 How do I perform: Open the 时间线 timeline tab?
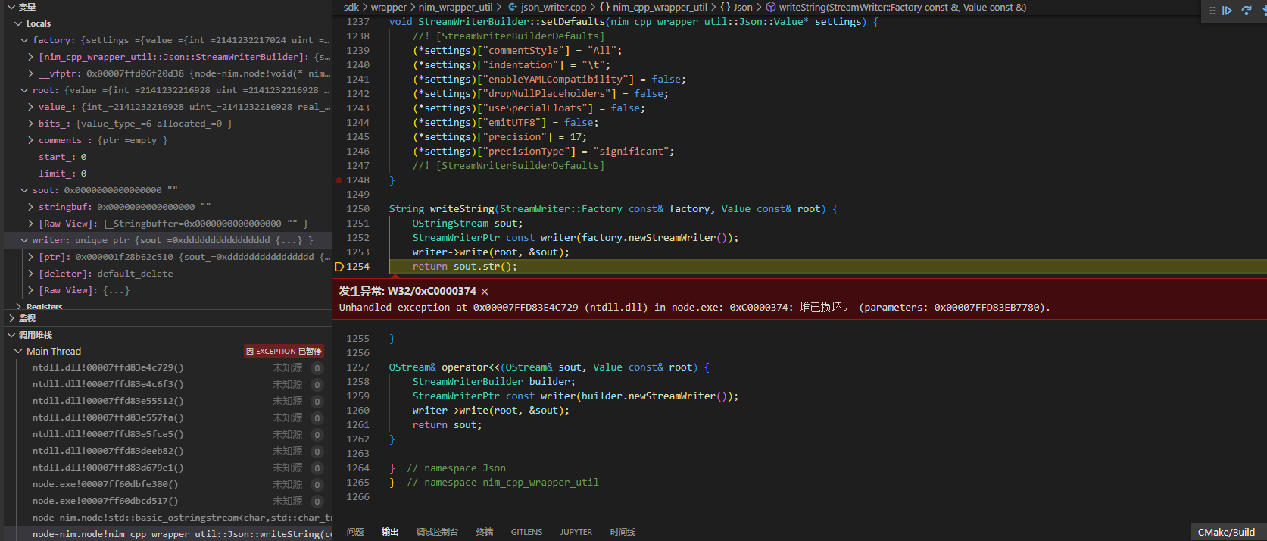coord(623,532)
